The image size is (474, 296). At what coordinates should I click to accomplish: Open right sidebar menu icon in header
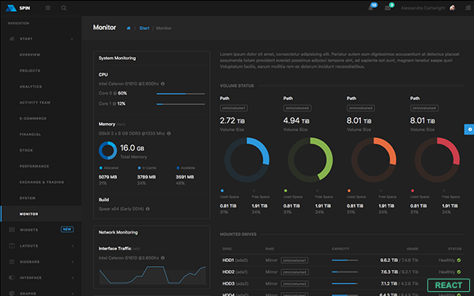click(x=468, y=8)
